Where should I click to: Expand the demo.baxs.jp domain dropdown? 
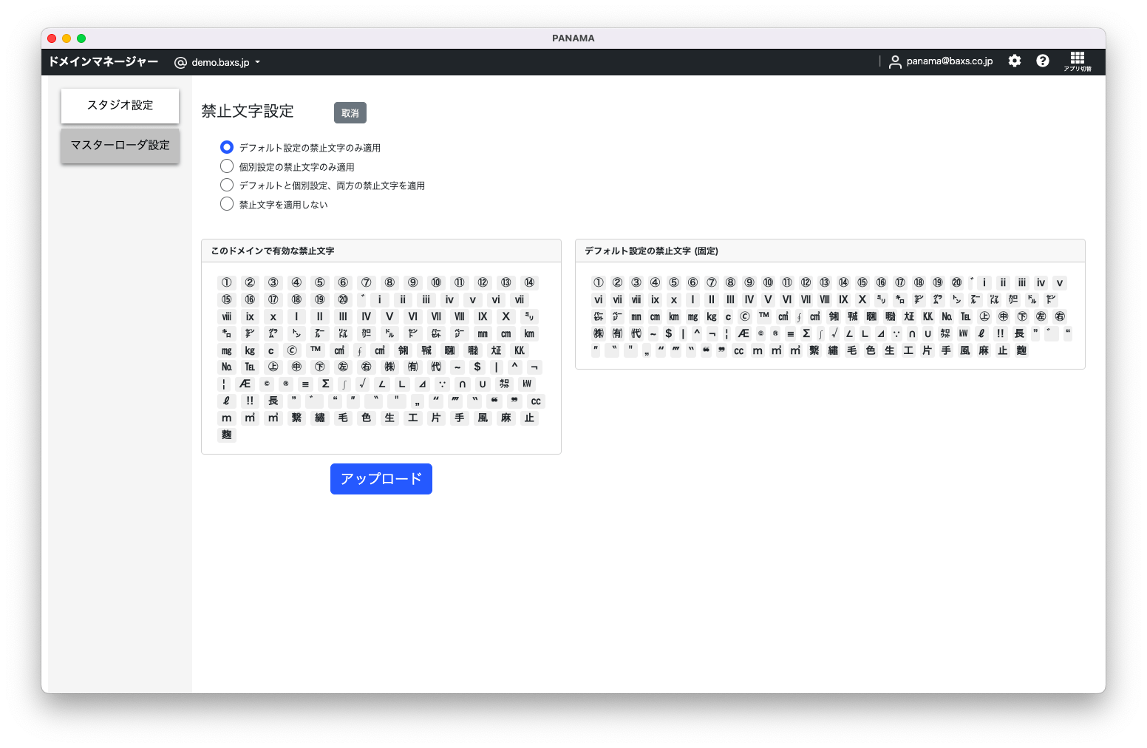(257, 63)
